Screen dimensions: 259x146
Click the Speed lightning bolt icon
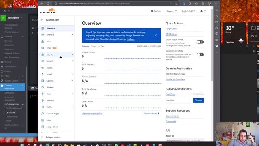(x=42, y=74)
